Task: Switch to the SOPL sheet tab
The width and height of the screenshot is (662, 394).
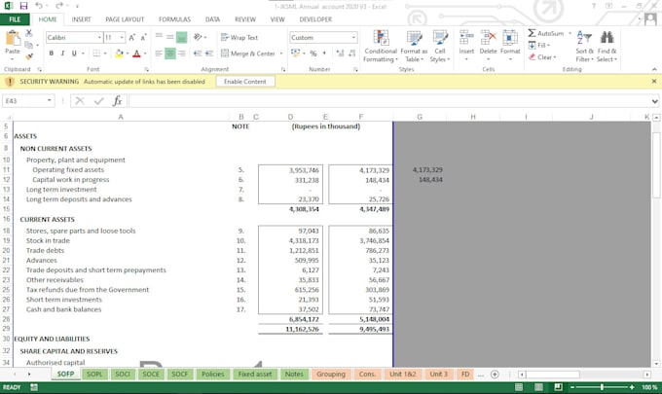Action: (x=94, y=374)
